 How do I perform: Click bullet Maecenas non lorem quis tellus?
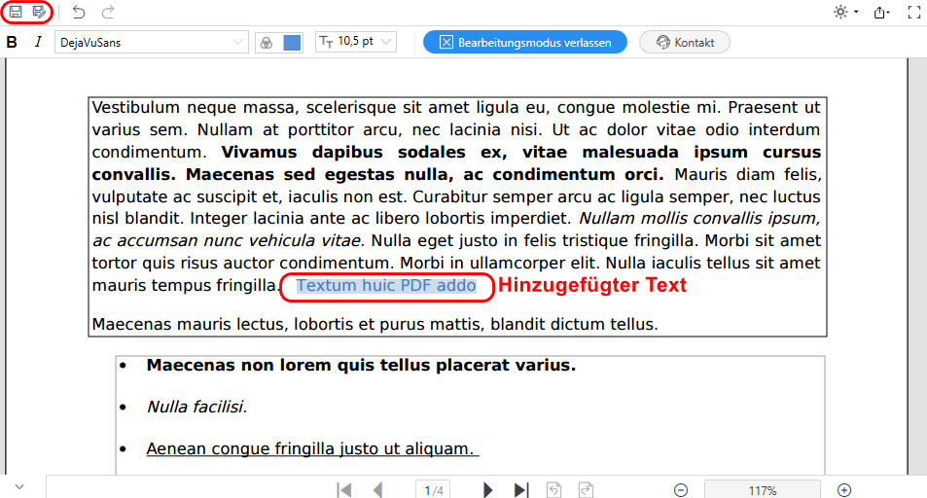click(x=361, y=365)
